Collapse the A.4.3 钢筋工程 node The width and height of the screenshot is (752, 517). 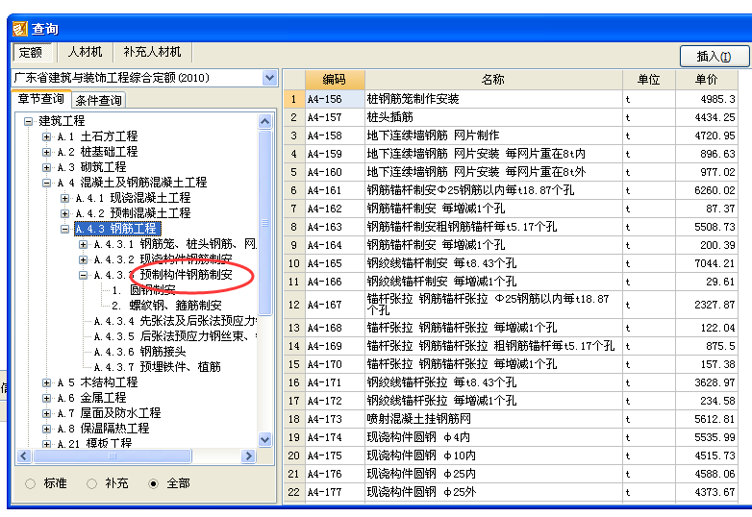pos(64,229)
